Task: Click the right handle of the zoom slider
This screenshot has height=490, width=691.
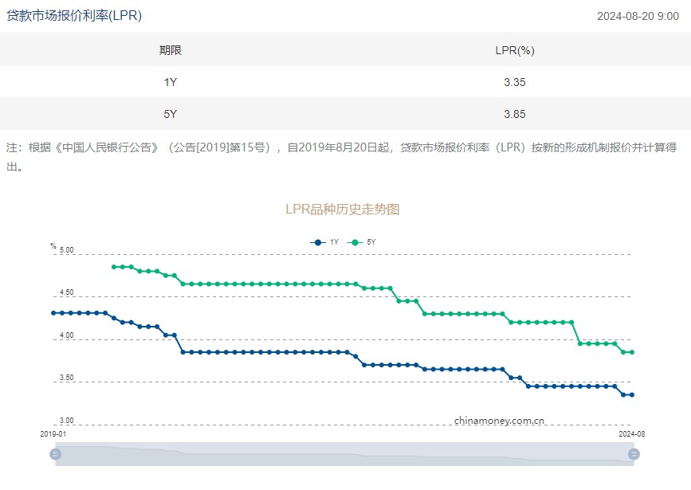Action: coord(634,454)
